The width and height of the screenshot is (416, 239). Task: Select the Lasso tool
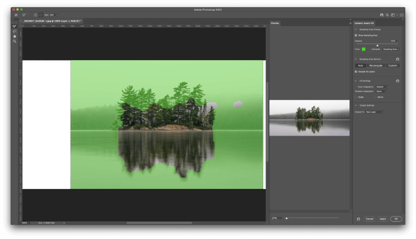click(14, 31)
